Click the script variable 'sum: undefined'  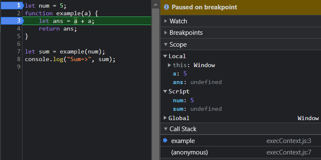click(x=197, y=109)
